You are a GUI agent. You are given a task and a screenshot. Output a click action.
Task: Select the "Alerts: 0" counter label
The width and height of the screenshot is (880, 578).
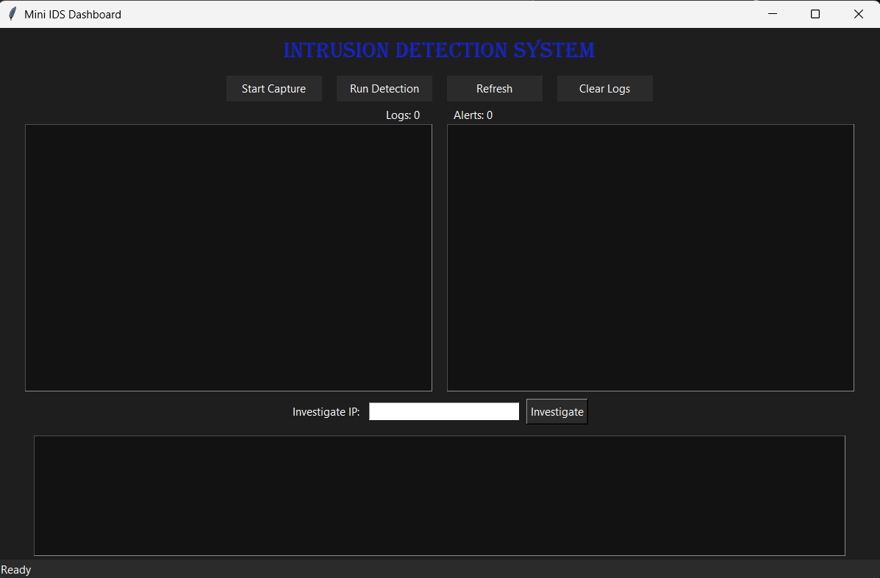tap(473, 115)
